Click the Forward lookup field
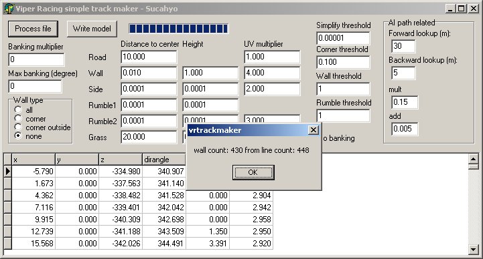 tap(403, 46)
